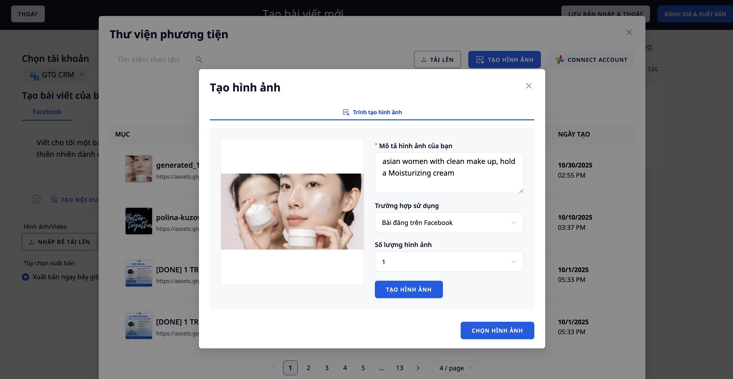Screen dimensions: 733x379
Task: Click the AI icon on Trình tạo hình ảnh tab
Action: [346, 112]
